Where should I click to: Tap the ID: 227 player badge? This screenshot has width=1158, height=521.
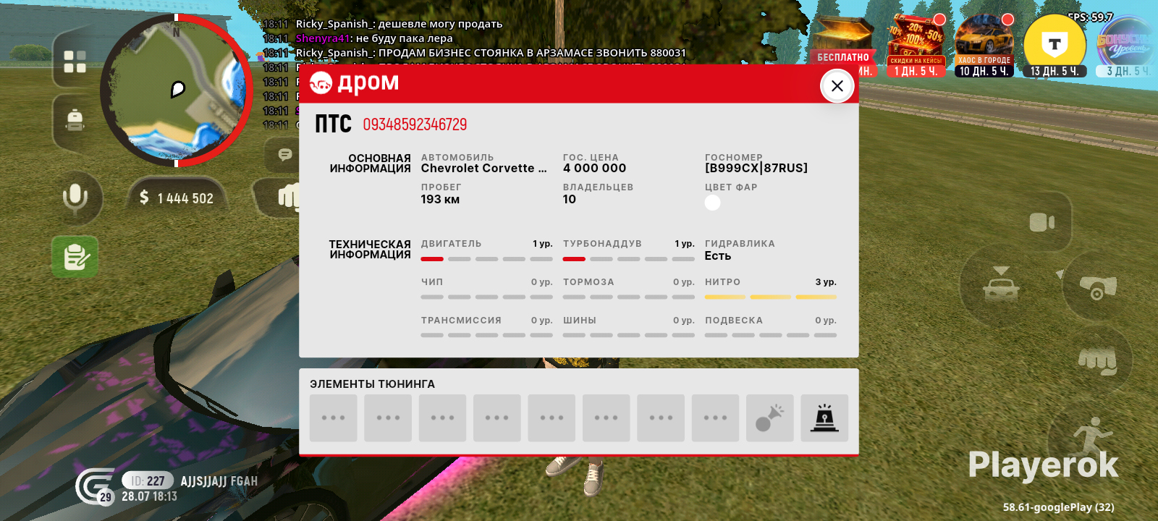pyautogui.click(x=148, y=480)
